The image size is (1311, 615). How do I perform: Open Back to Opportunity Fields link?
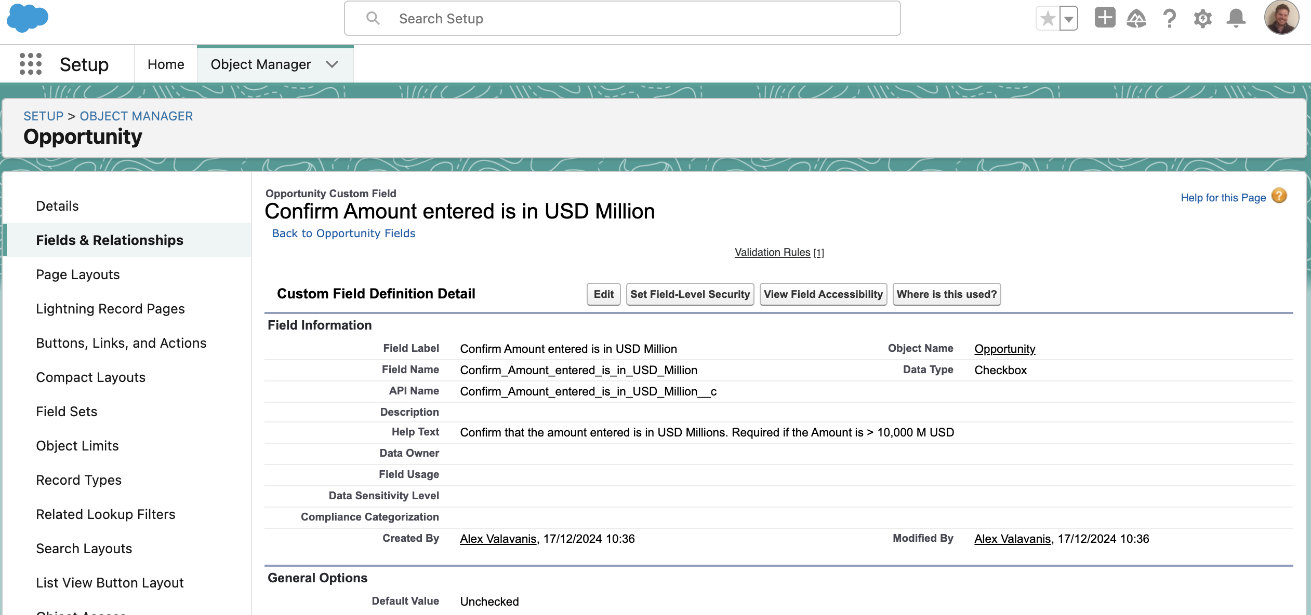coord(343,233)
